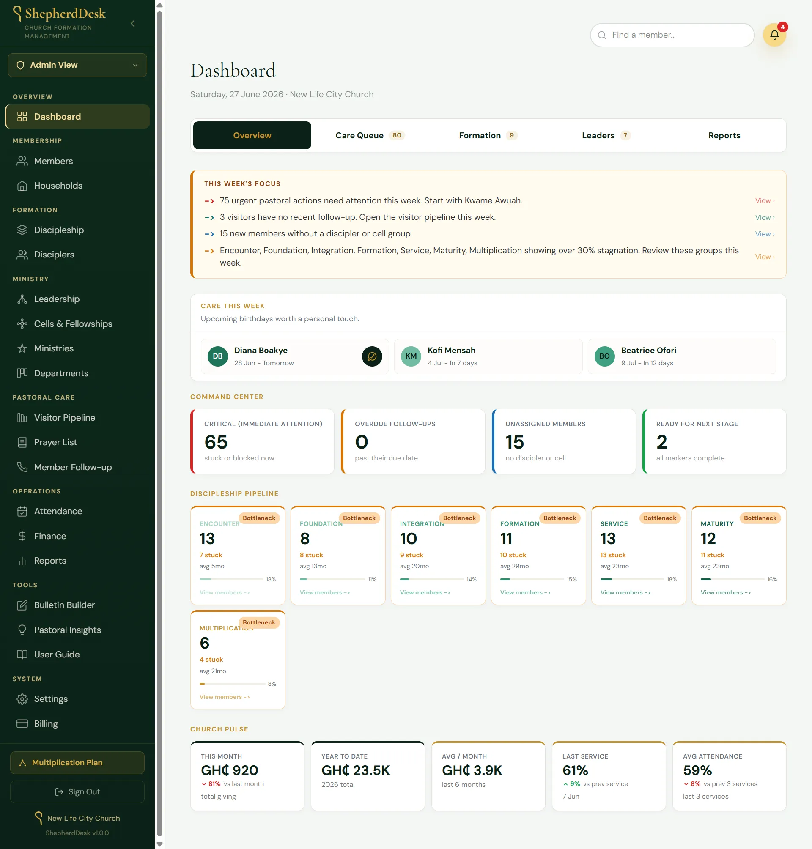The image size is (812, 849).
Task: Click 'New Life City Church' sidebar footer
Action: pyautogui.click(x=83, y=818)
